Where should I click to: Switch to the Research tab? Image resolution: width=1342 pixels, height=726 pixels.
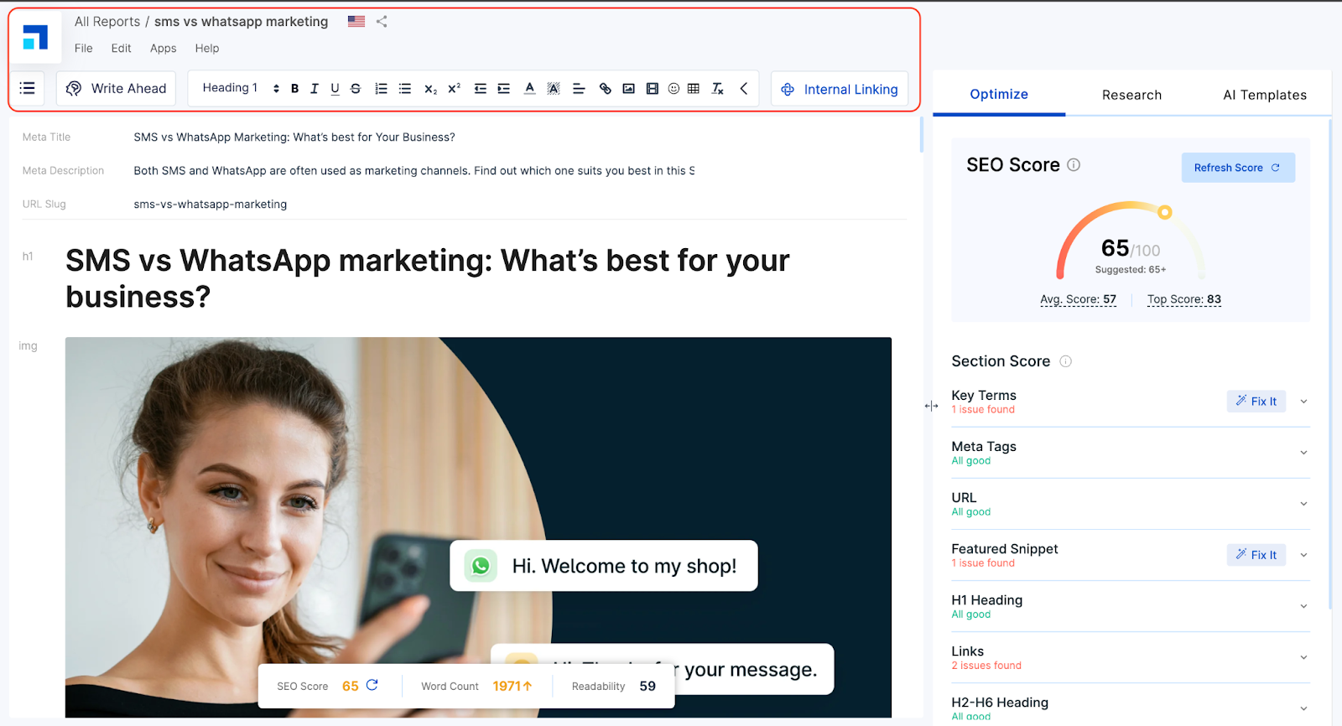pos(1131,95)
